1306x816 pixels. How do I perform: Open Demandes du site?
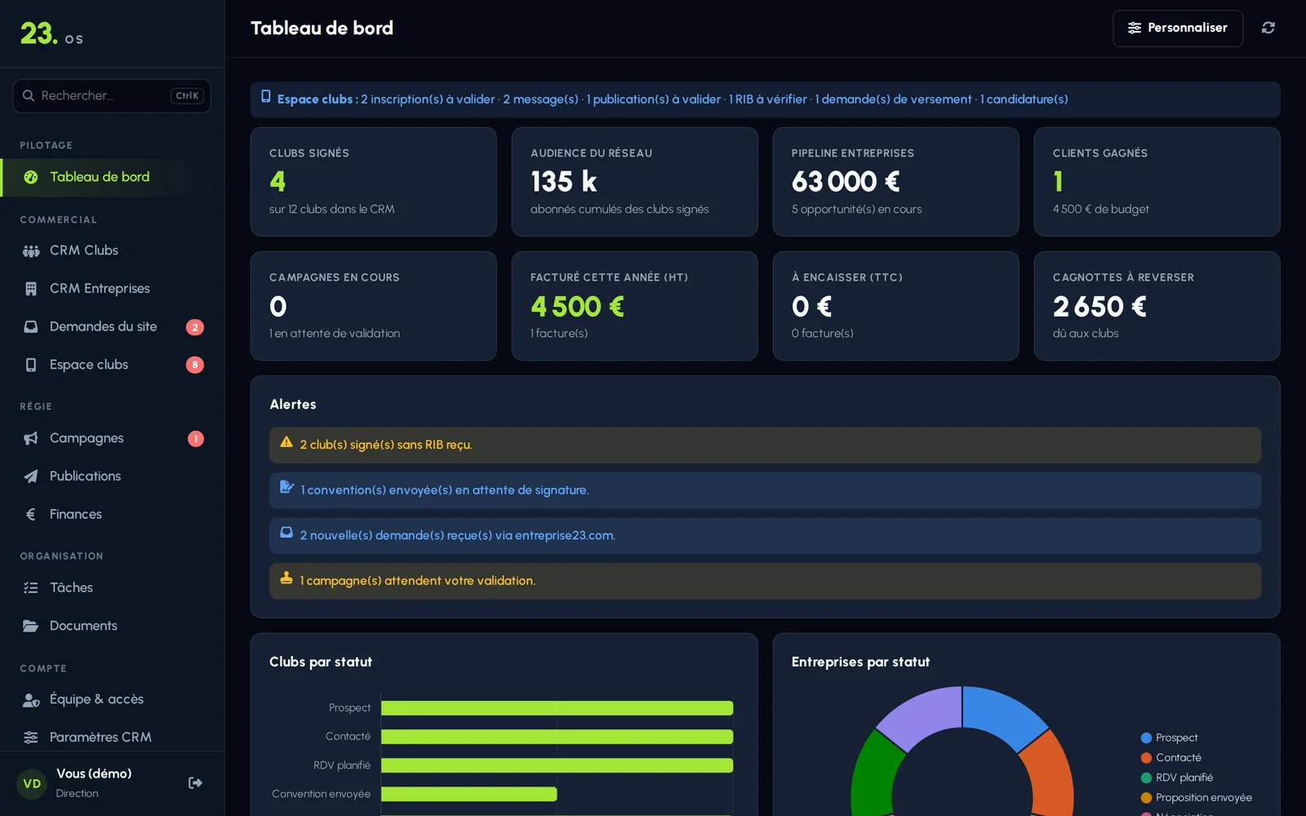(113, 326)
